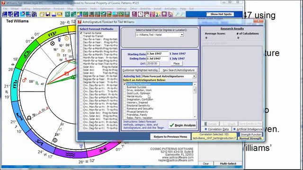
Task: Open the Interpretation menu
Action: [x=42, y=9]
